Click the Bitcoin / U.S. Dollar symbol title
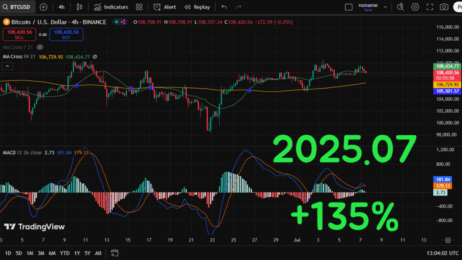This screenshot has width=462, height=260. point(59,22)
